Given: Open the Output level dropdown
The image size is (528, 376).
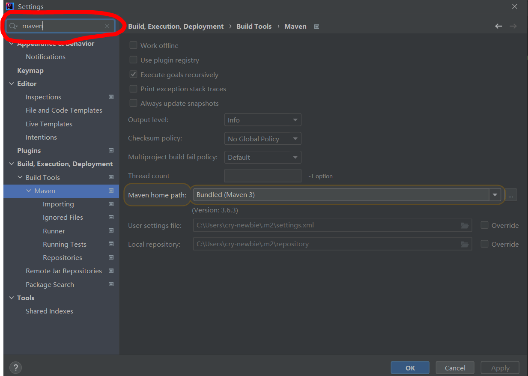Looking at the screenshot, I should 263,120.
